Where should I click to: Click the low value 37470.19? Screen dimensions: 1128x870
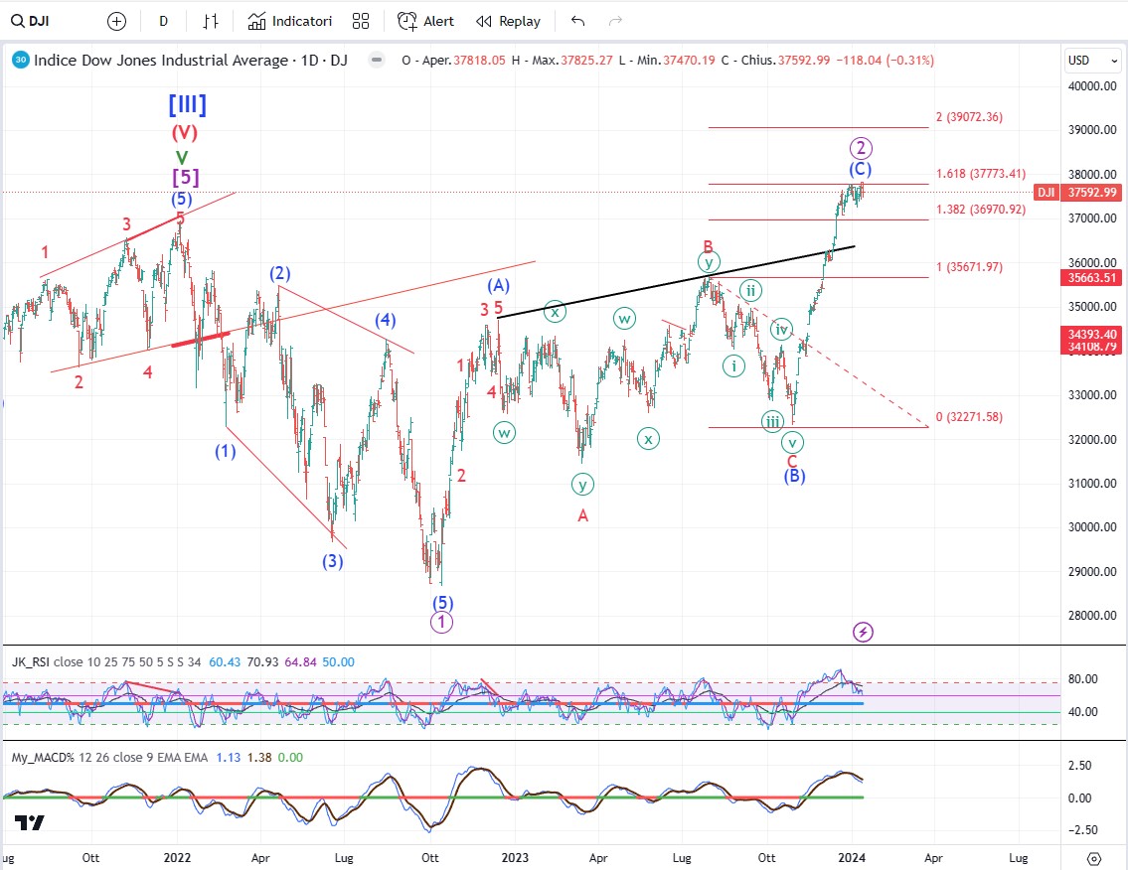pos(689,61)
